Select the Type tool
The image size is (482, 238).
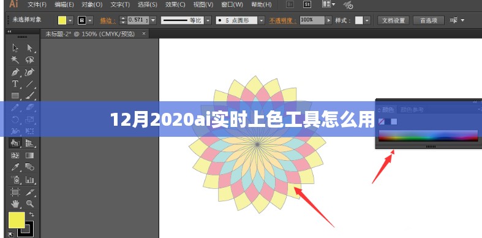click(15, 84)
